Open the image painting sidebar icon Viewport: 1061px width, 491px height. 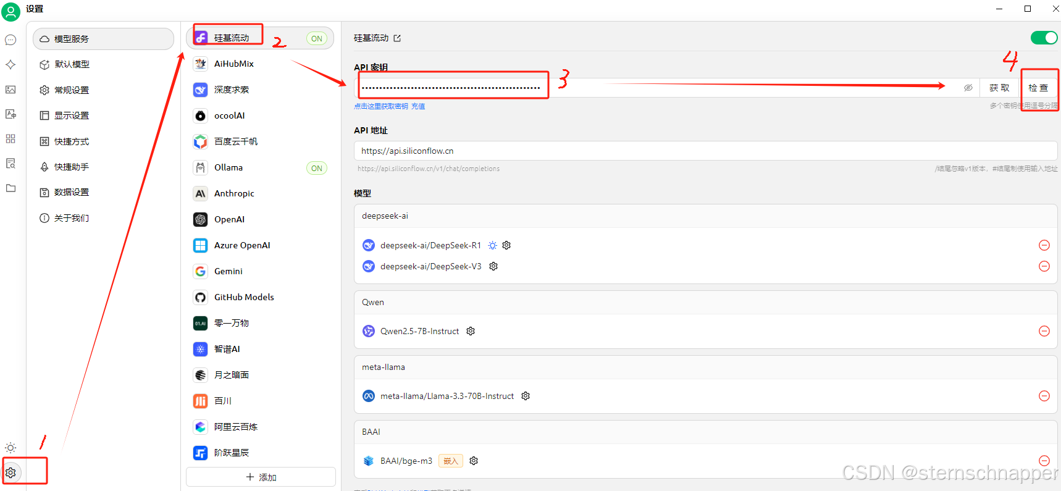point(10,90)
